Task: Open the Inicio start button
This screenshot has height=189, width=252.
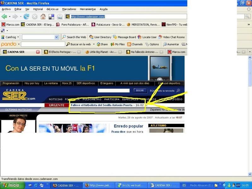Action: click(12, 186)
